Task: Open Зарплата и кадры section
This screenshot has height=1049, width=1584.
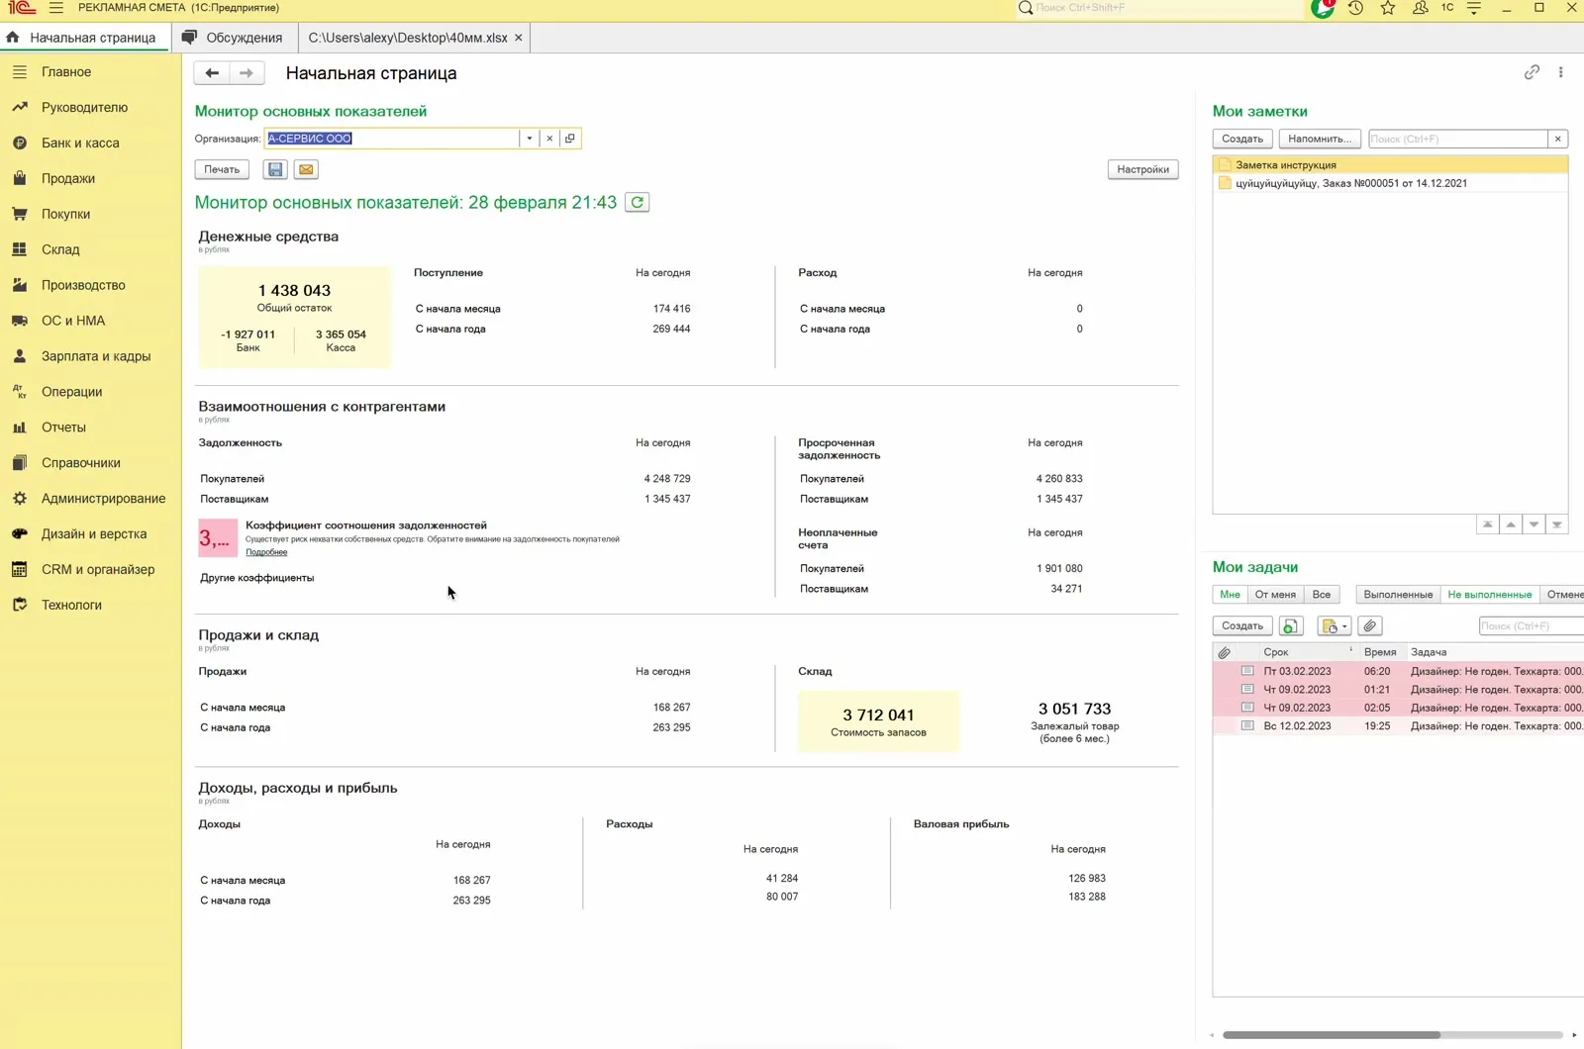Action: click(x=96, y=356)
